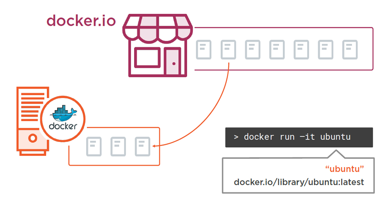Choose the fourth image in the registry row
The image size is (387, 218).
[277, 50]
